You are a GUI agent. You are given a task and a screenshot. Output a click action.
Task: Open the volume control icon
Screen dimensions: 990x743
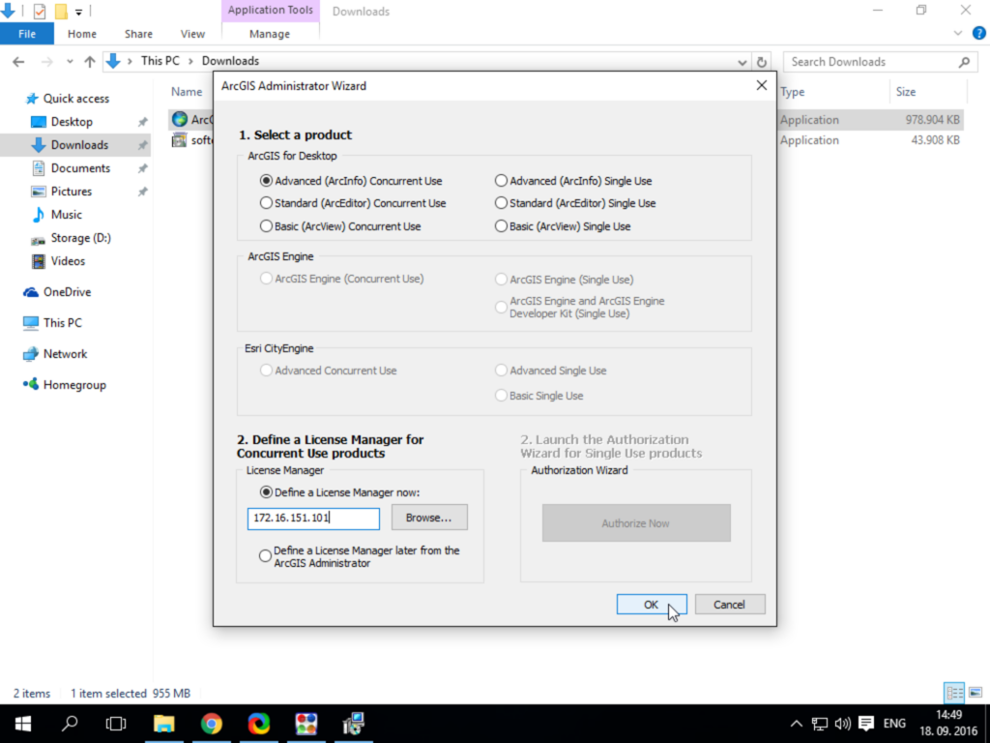(843, 724)
